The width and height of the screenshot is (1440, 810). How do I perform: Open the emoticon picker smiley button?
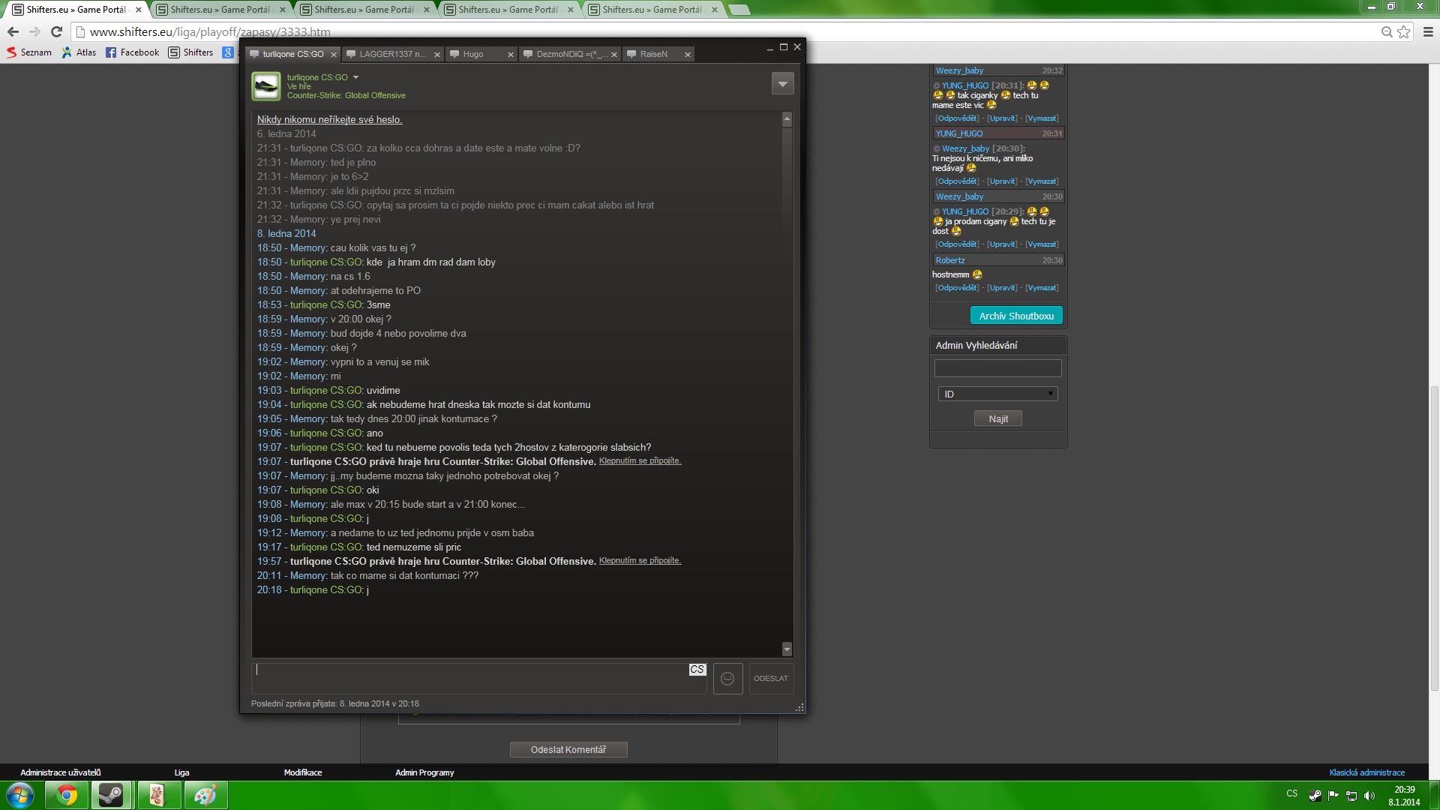(727, 679)
